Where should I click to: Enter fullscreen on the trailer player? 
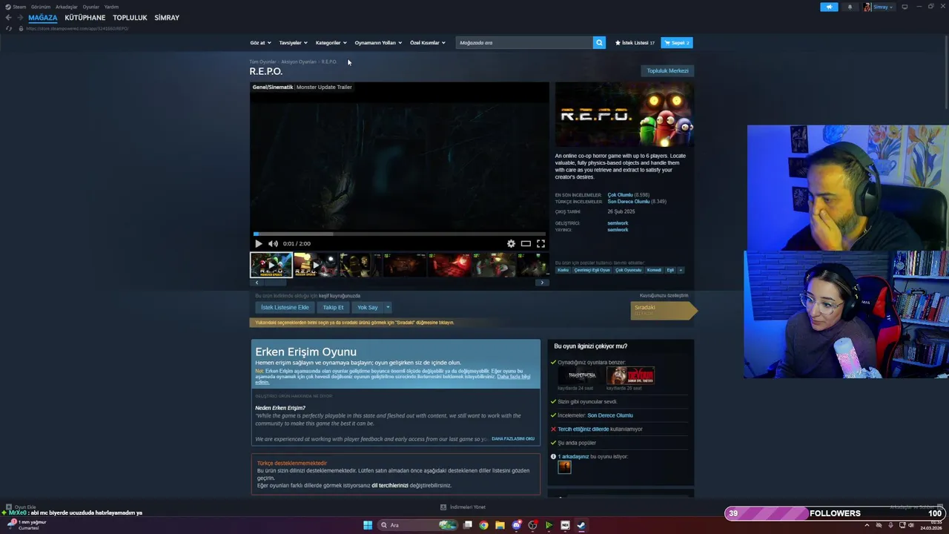[540, 243]
